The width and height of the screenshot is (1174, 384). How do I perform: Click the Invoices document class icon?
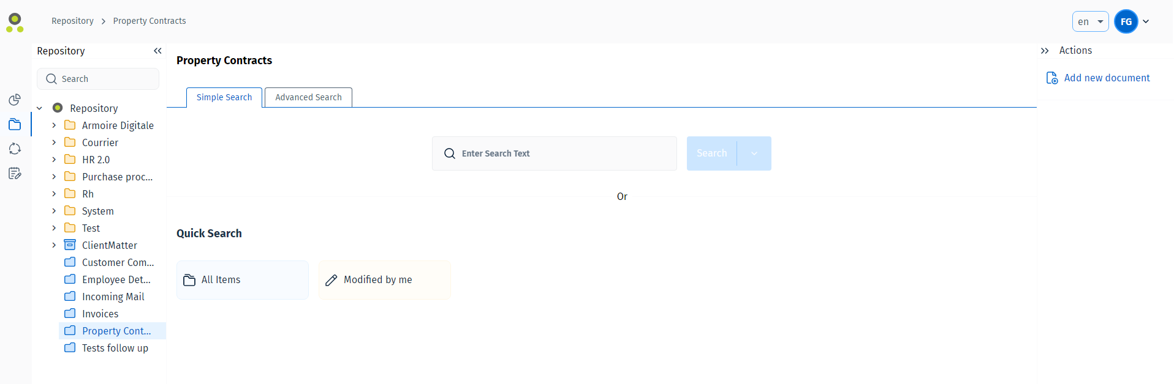pyautogui.click(x=70, y=313)
